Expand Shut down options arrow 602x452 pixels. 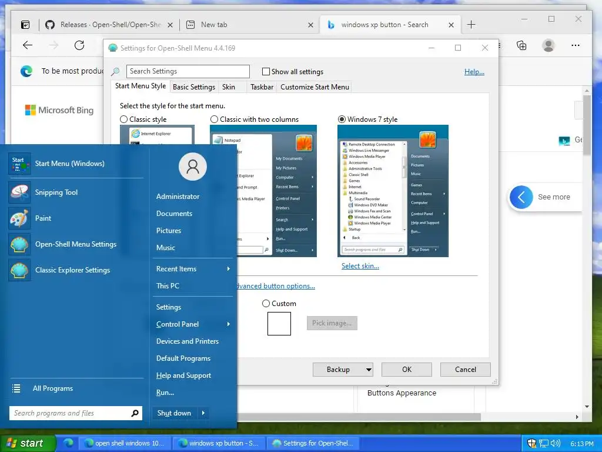203,413
